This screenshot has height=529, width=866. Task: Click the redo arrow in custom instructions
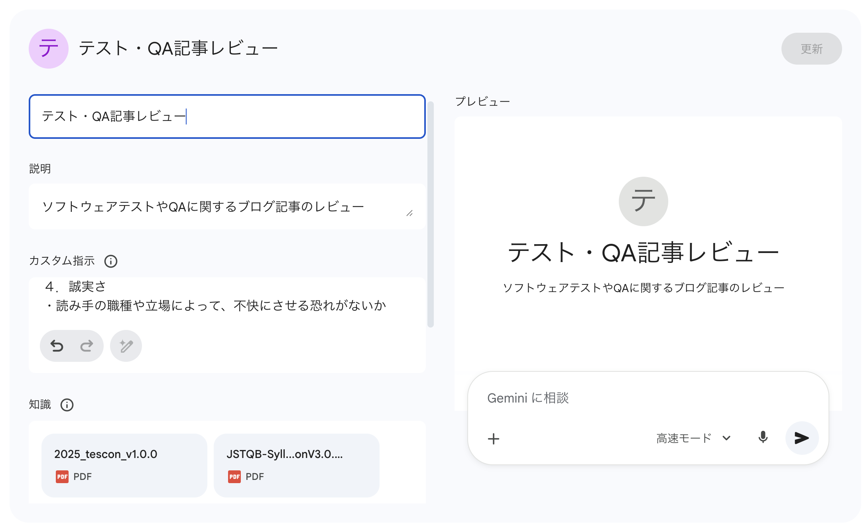click(87, 346)
